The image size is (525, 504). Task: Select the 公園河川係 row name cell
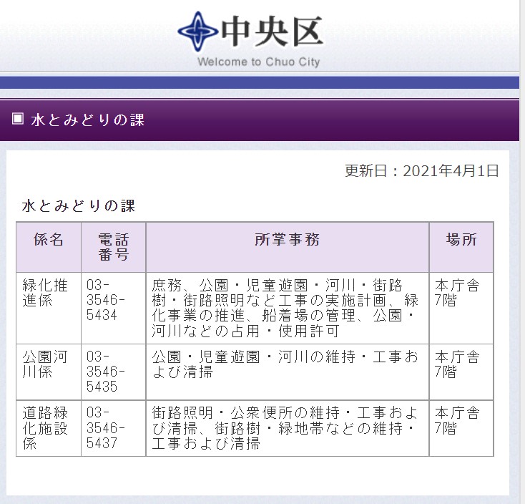click(x=49, y=372)
